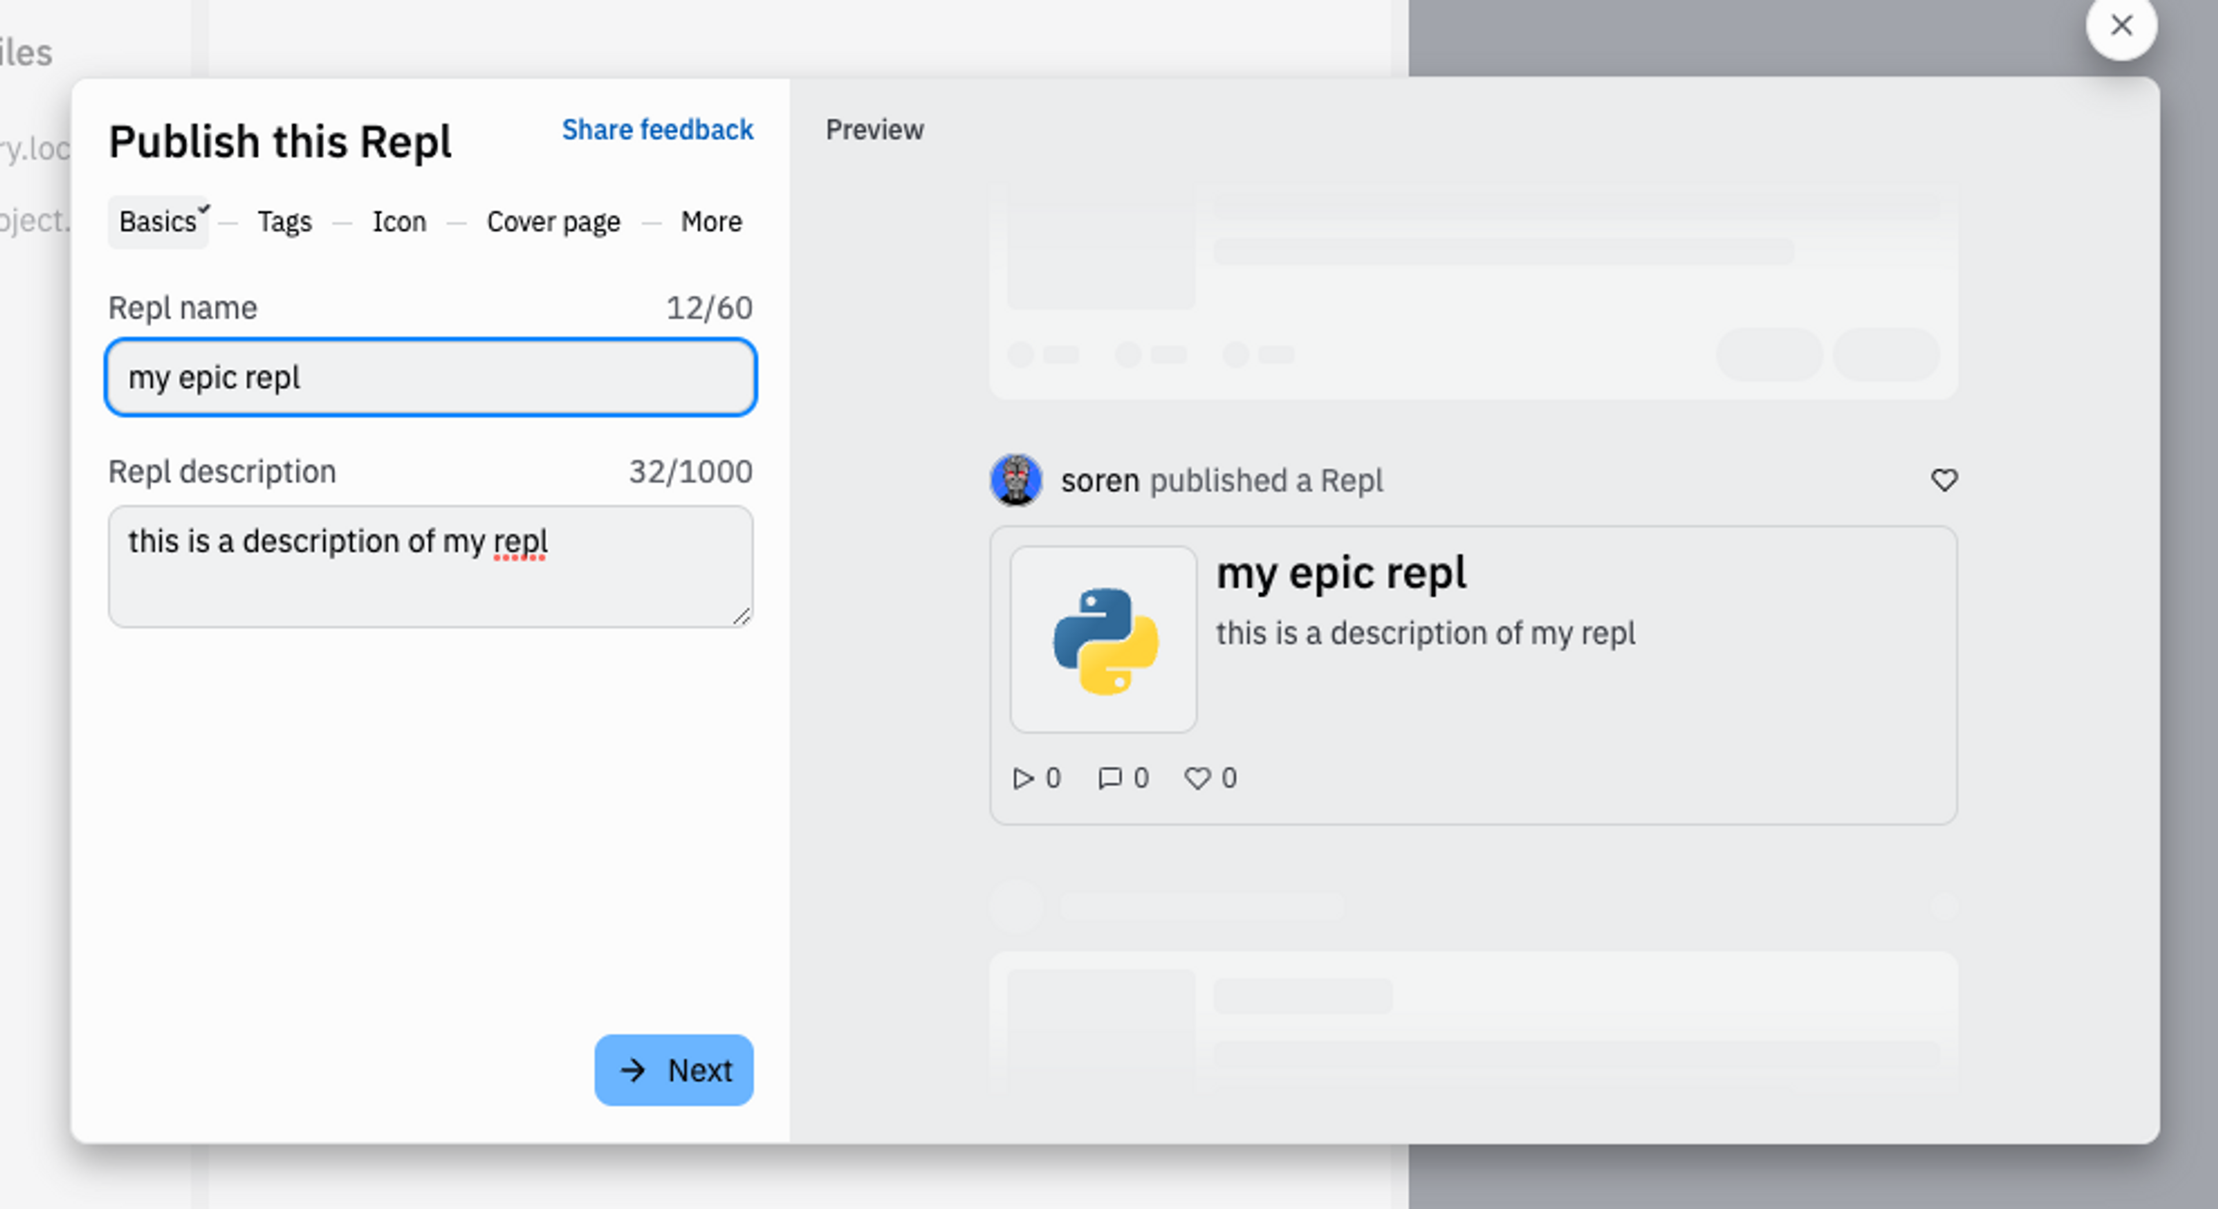Click the likes heart icon under card
This screenshot has height=1209, width=2218.
point(1197,779)
